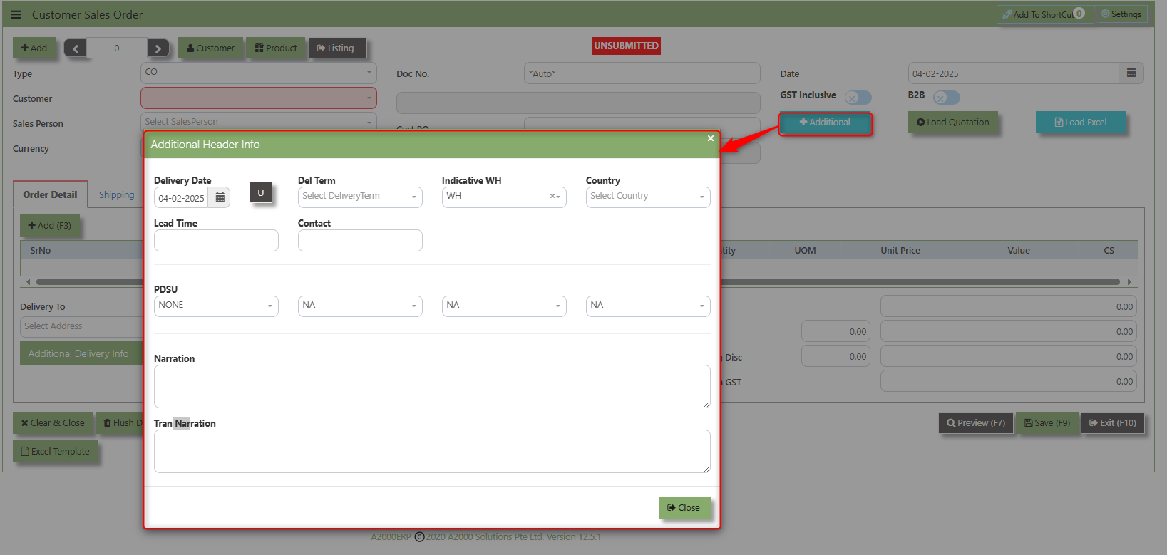Click the Unit Price column header
Viewport: 1167px width, 555px height.
(900, 250)
